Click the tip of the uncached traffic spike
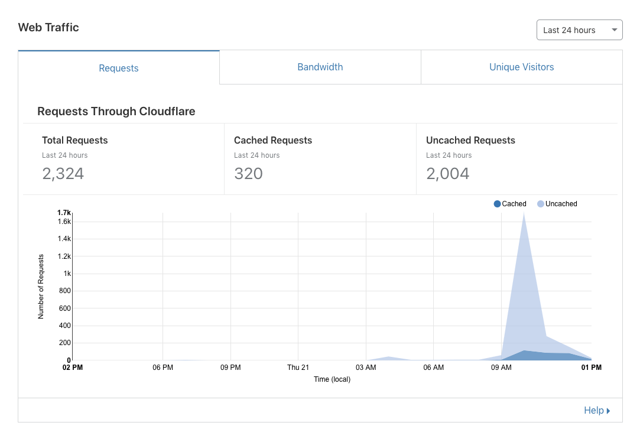 [x=524, y=214]
